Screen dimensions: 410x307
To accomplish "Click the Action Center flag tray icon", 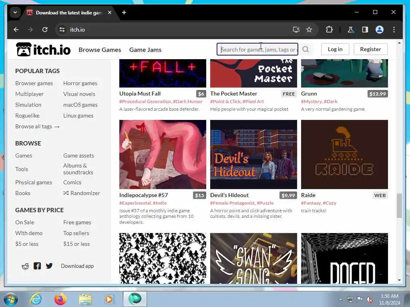I will 360,300.
